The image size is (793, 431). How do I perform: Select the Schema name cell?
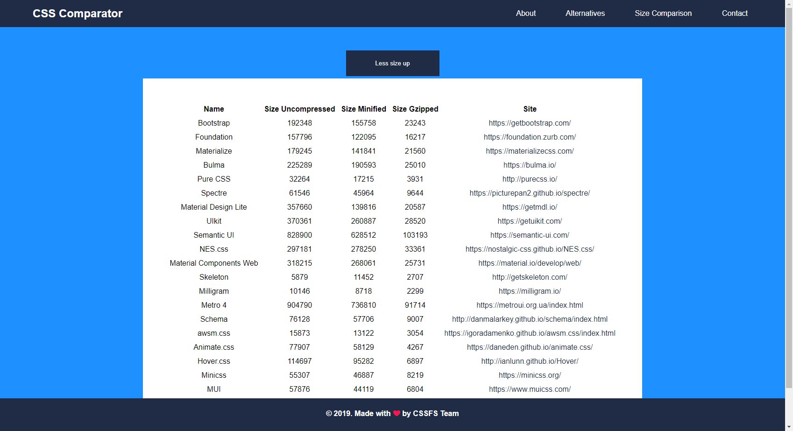[x=214, y=319]
